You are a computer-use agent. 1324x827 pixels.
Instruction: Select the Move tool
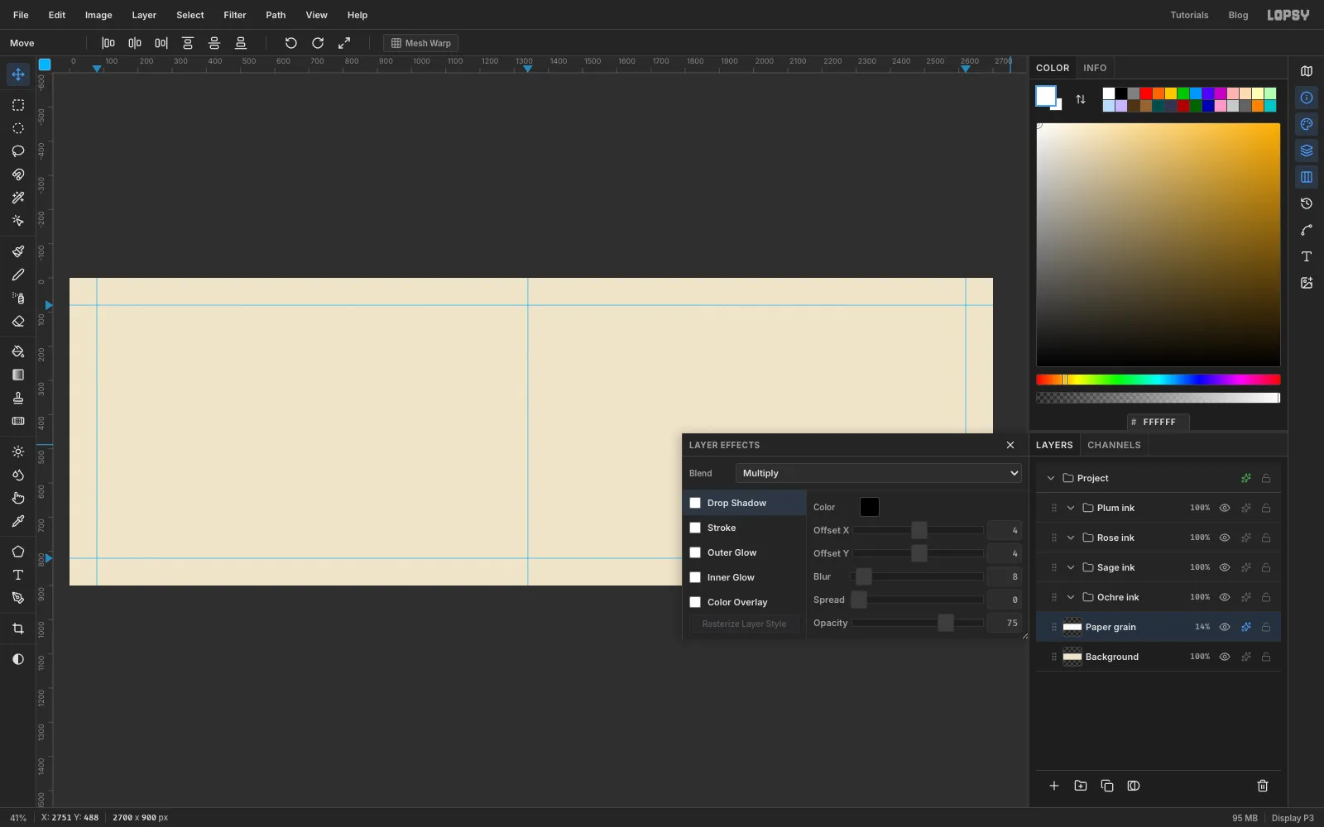click(18, 74)
